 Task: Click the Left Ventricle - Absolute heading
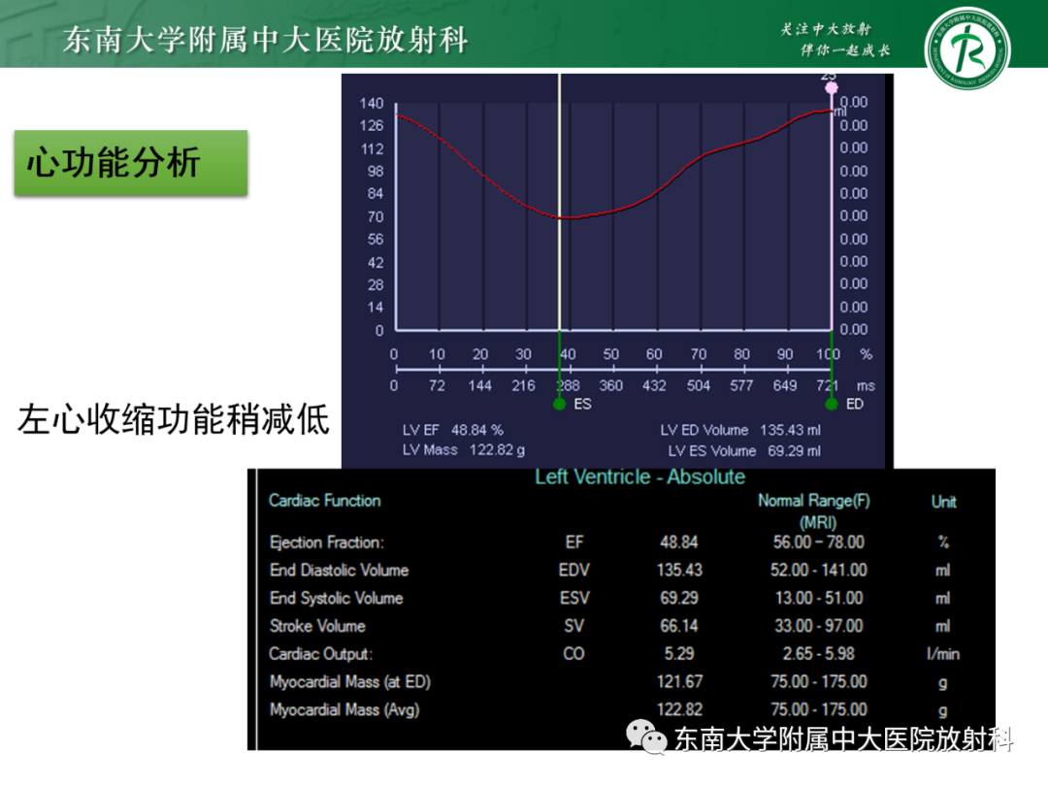[639, 476]
